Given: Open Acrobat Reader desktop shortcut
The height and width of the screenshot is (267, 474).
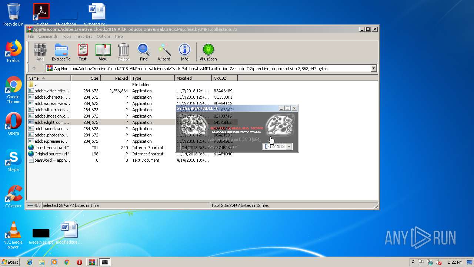Looking at the screenshot, I should pos(41,14).
